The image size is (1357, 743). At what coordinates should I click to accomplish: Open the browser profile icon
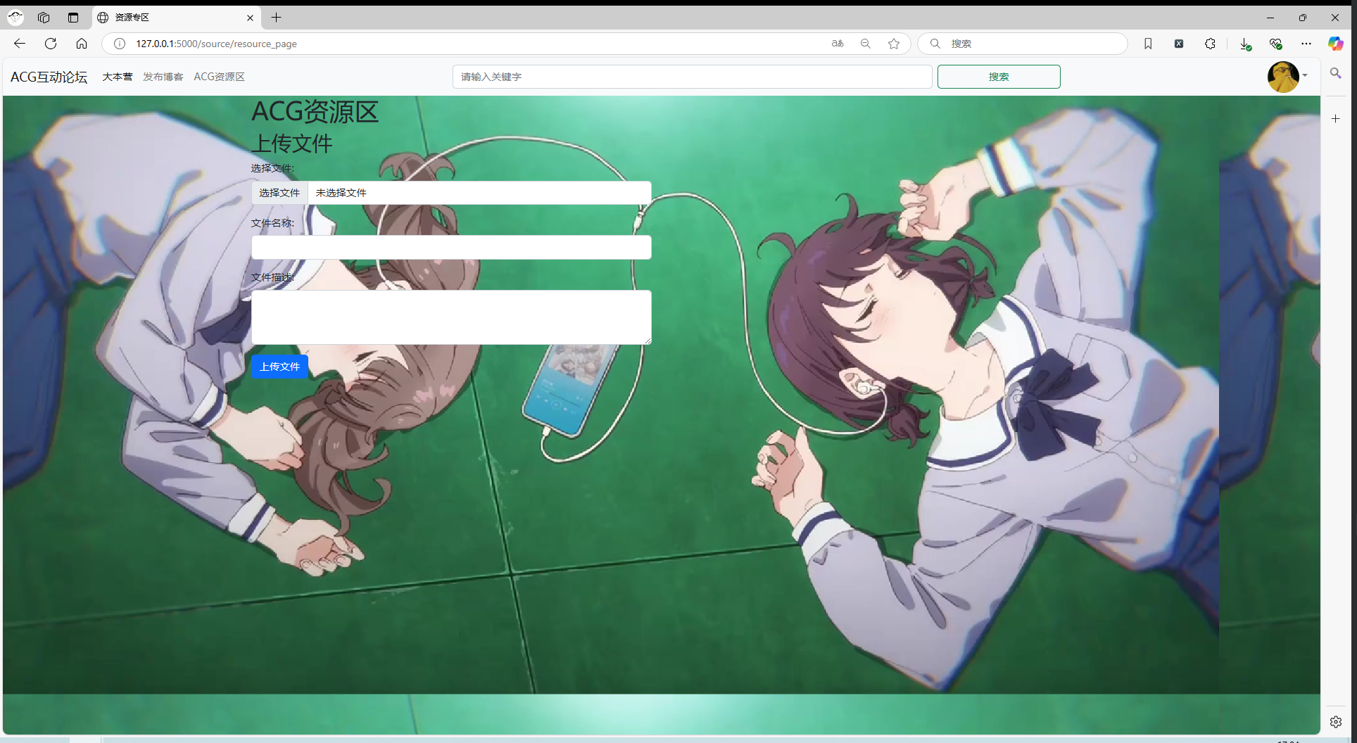[15, 18]
